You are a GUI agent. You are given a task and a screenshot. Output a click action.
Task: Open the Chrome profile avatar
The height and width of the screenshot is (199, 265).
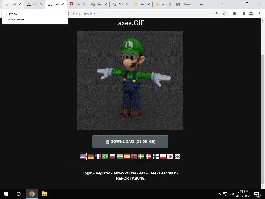click(x=251, y=13)
